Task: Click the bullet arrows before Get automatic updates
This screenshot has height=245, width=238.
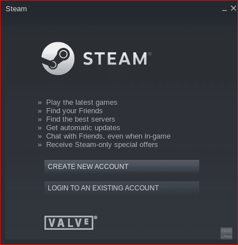Action: (x=40, y=128)
